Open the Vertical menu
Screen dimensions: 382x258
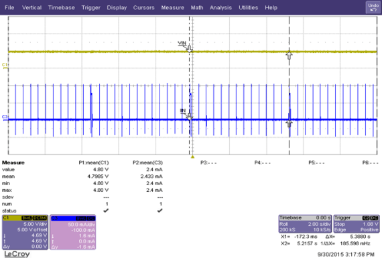(31, 7)
